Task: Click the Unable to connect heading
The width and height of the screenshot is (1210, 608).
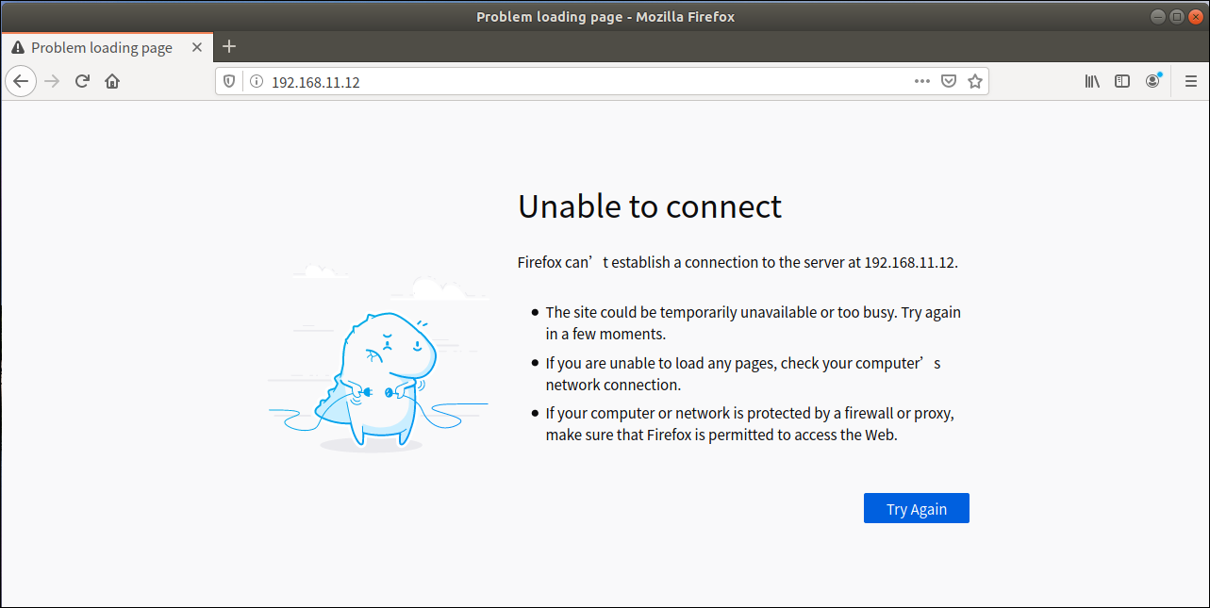Action: (650, 206)
